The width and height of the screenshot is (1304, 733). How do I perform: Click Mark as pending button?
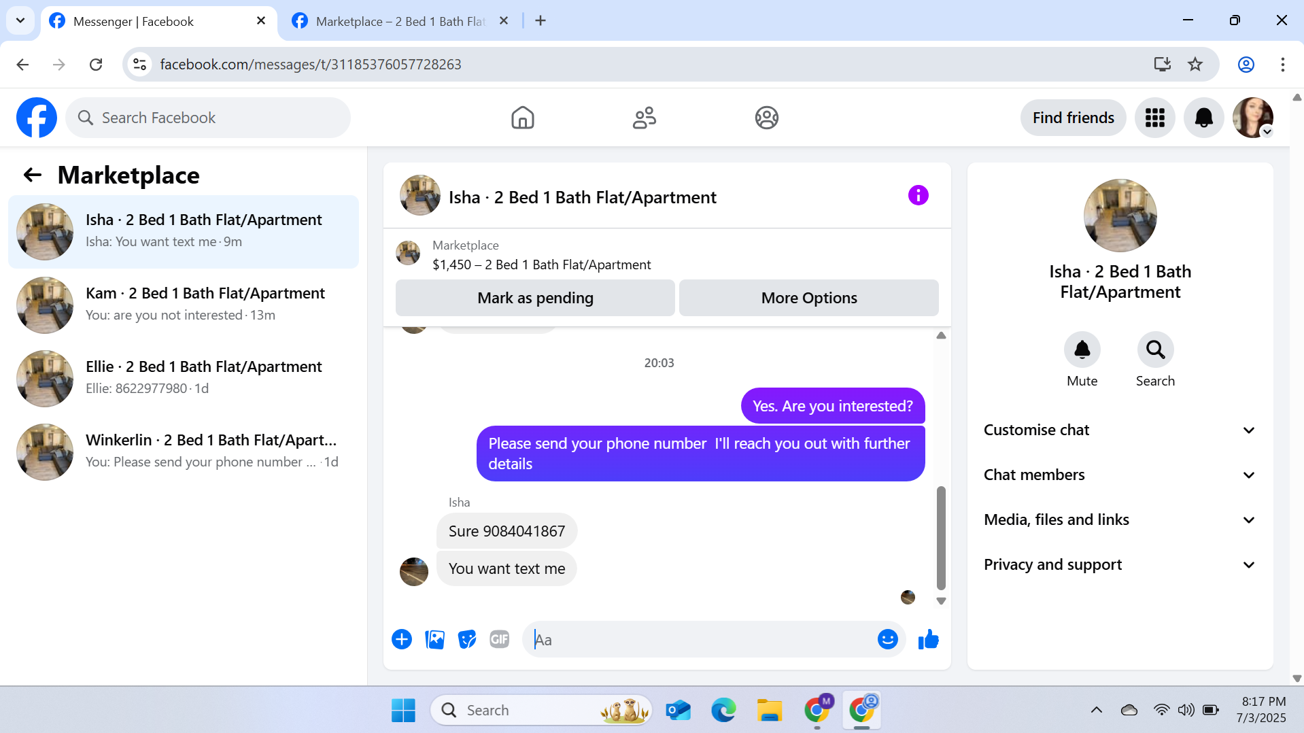535,298
